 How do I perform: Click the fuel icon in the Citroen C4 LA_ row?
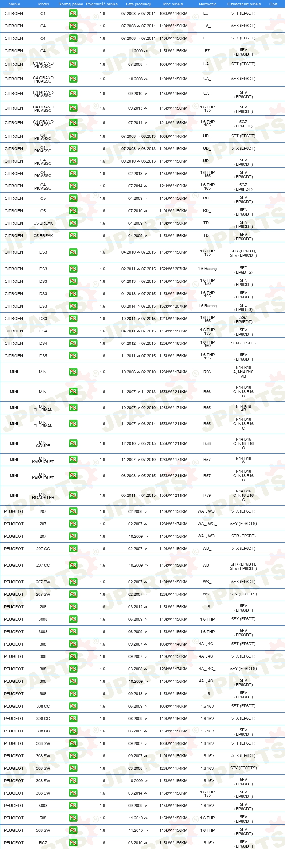[x=73, y=26]
